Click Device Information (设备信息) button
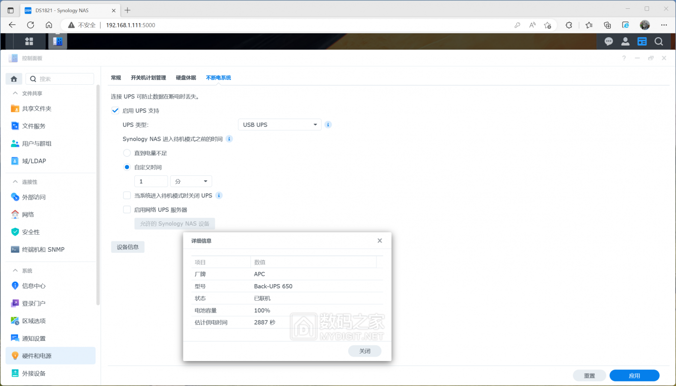The width and height of the screenshot is (676, 386). pyautogui.click(x=128, y=247)
